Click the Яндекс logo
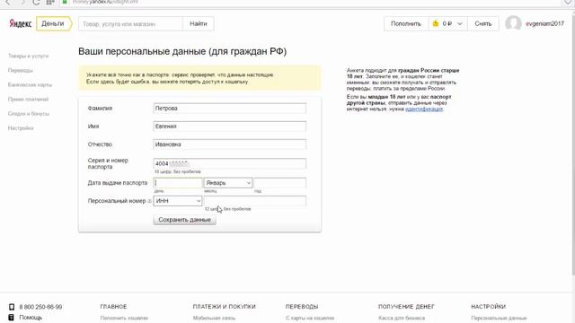Viewport: 575px width, 323px height. [x=20, y=24]
